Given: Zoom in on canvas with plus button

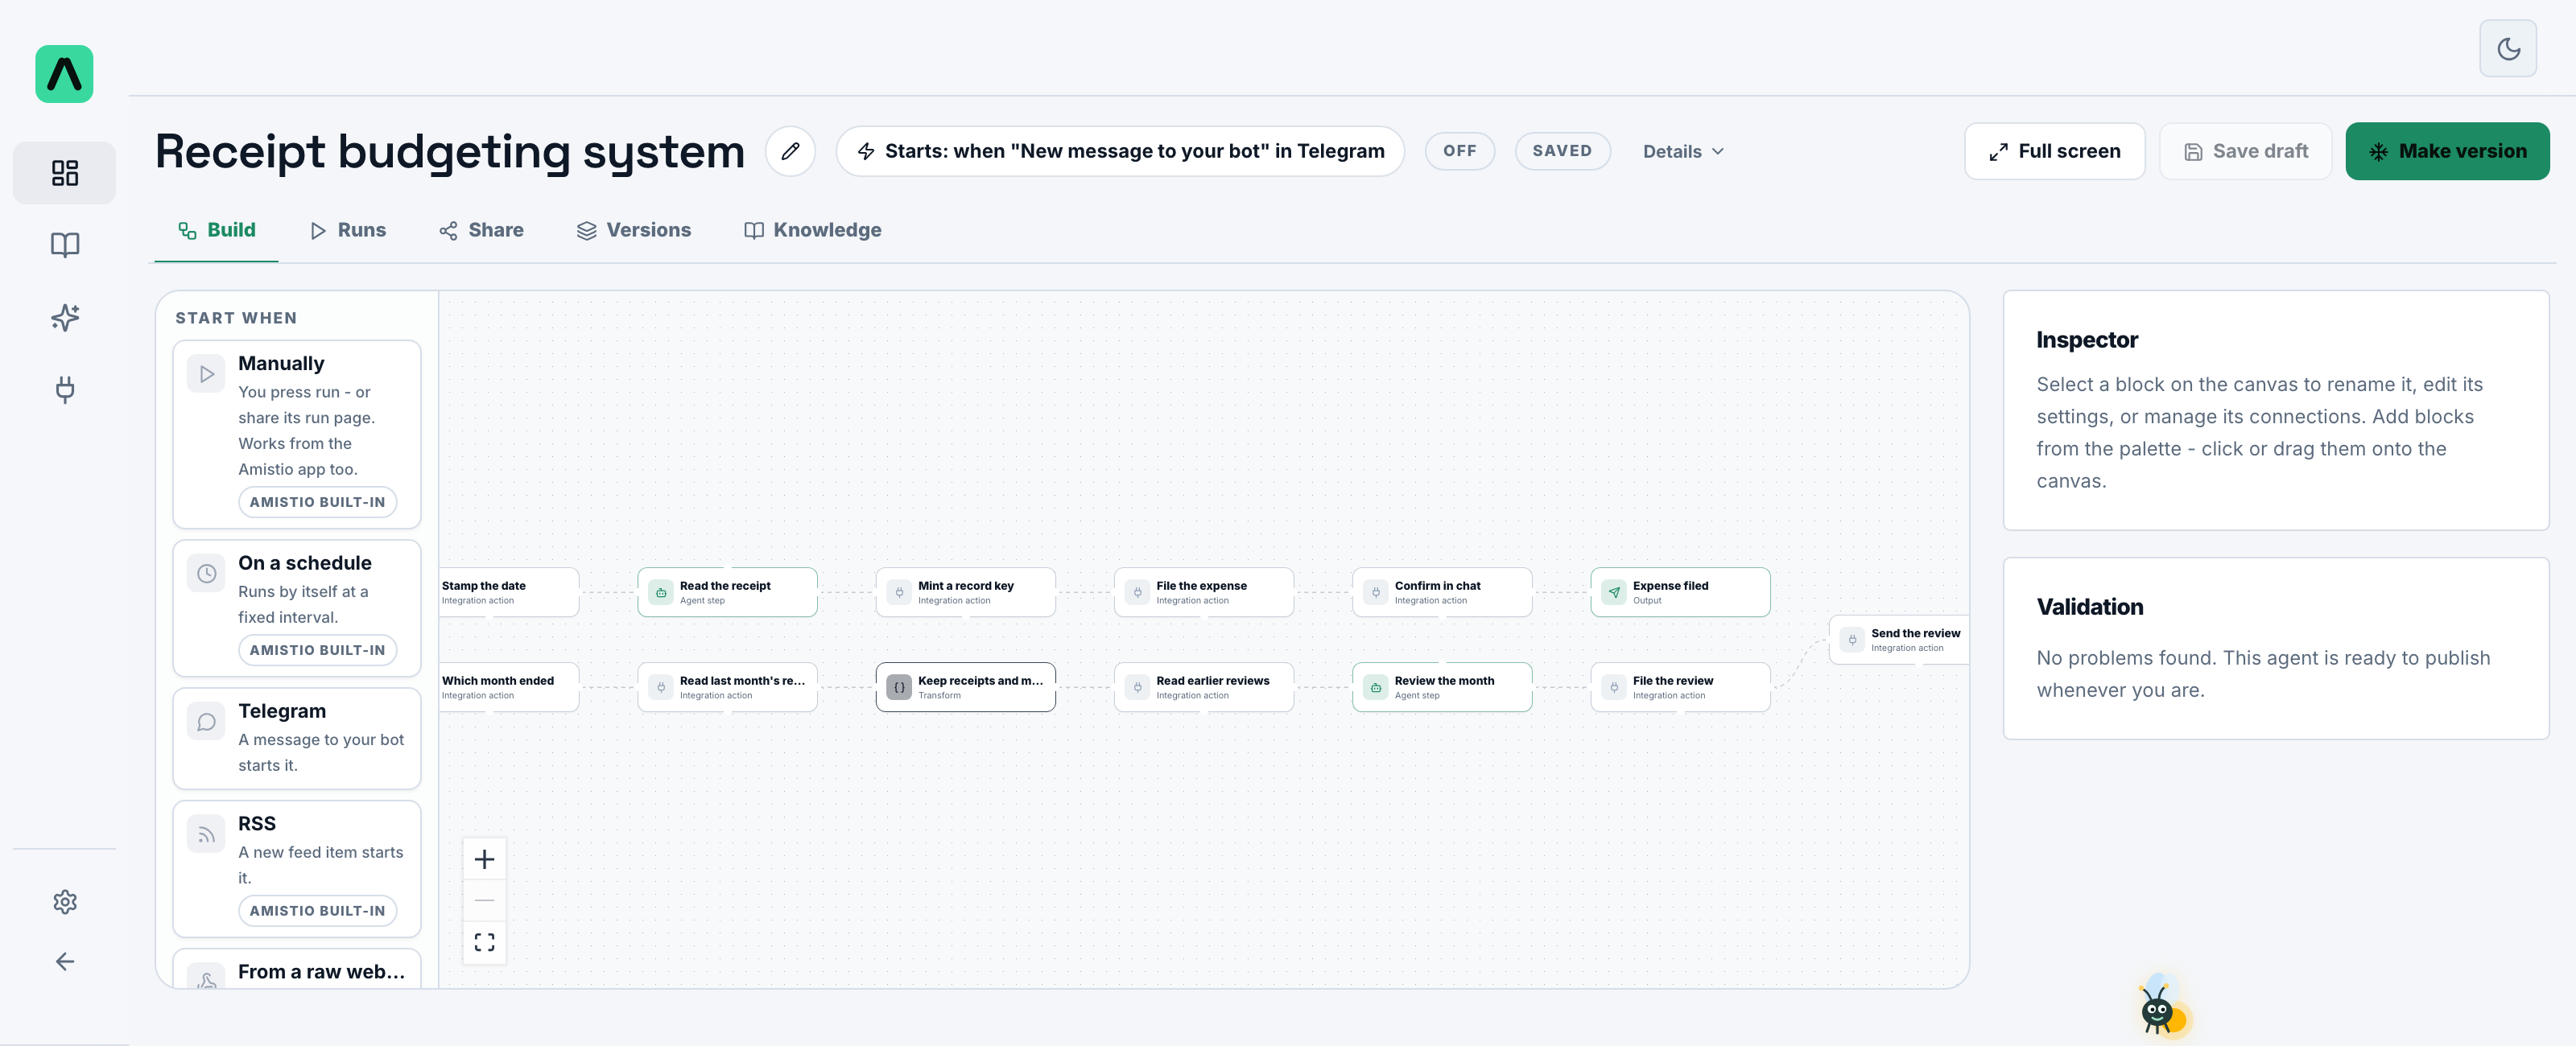Looking at the screenshot, I should pyautogui.click(x=484, y=859).
